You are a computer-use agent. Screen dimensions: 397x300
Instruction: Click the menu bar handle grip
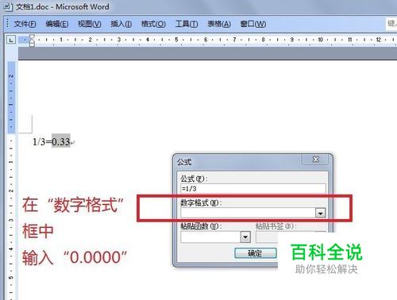[7, 23]
